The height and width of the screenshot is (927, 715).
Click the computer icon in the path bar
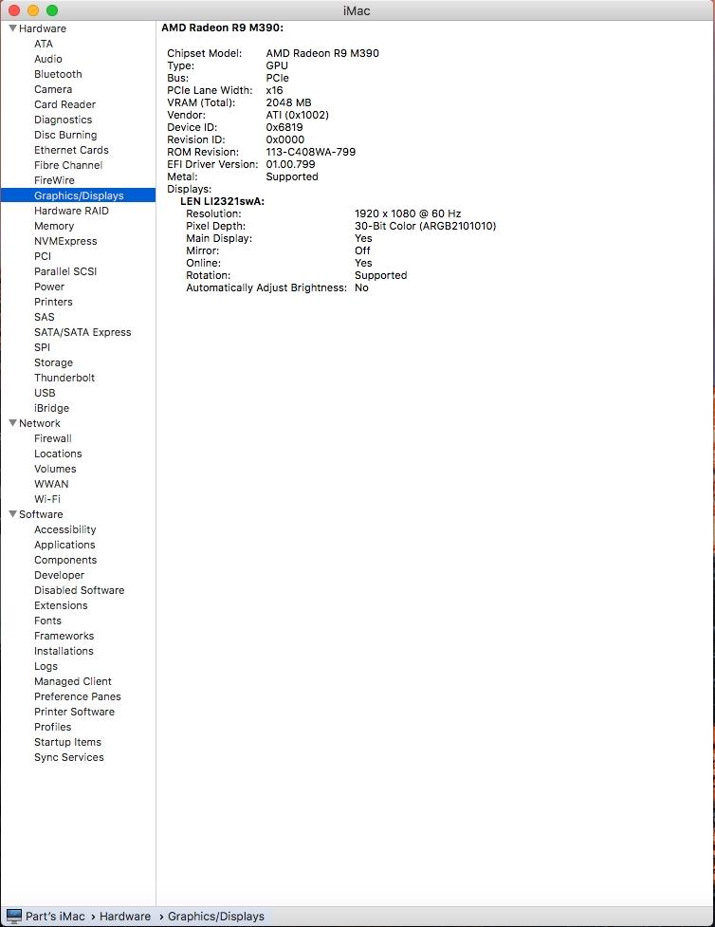[x=13, y=917]
